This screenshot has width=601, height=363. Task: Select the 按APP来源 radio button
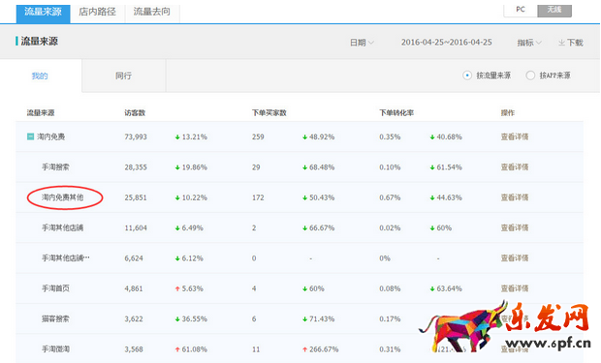point(530,76)
